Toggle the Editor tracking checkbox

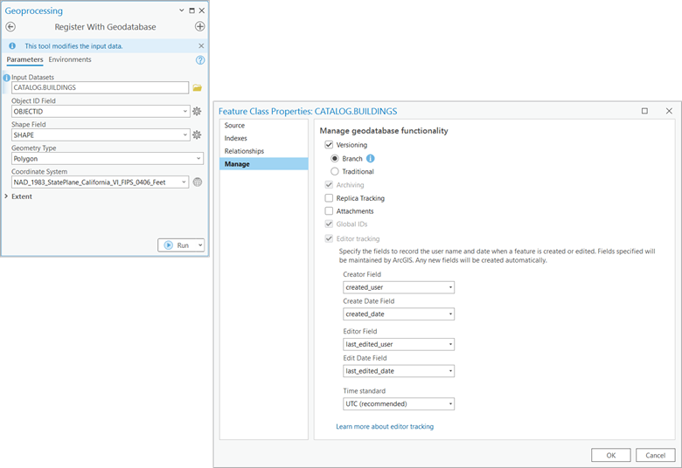[329, 238]
